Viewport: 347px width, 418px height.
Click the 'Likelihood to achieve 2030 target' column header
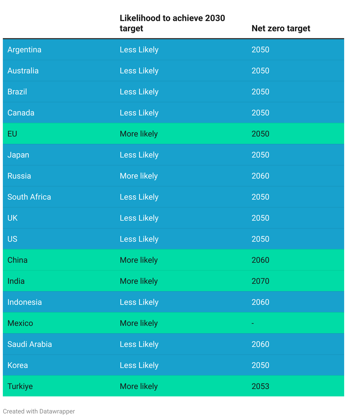[x=172, y=23]
